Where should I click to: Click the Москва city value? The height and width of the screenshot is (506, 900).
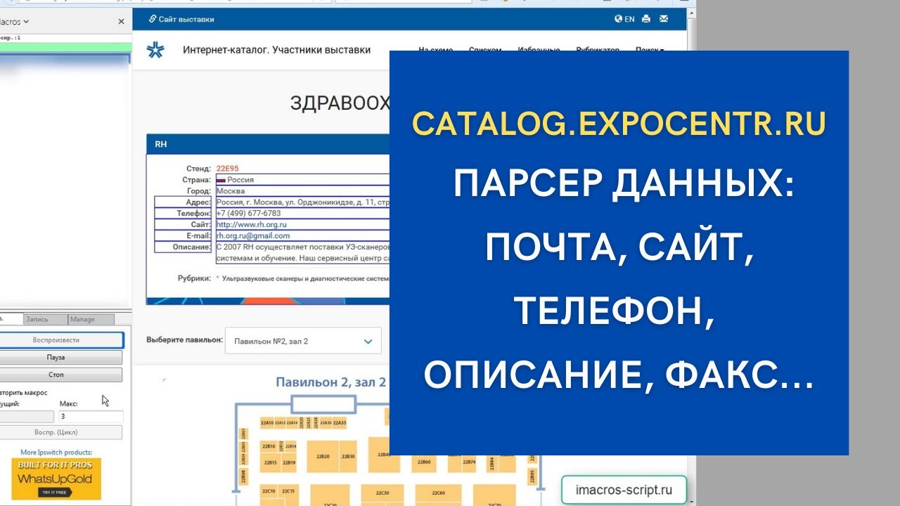click(x=230, y=191)
